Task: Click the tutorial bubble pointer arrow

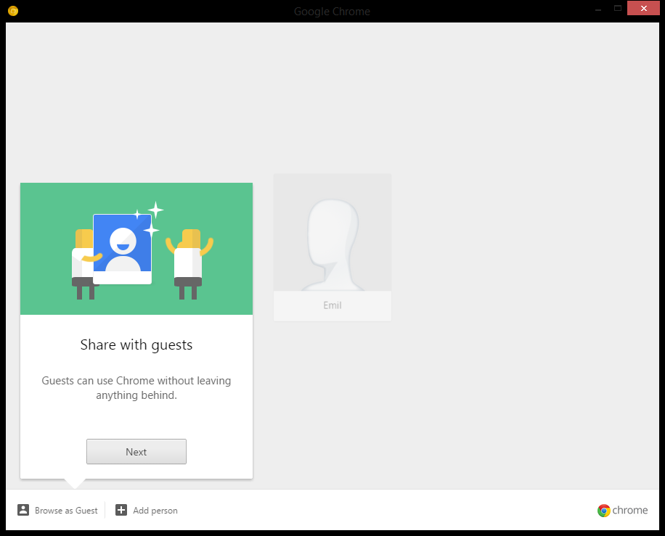Action: pyautogui.click(x=75, y=484)
